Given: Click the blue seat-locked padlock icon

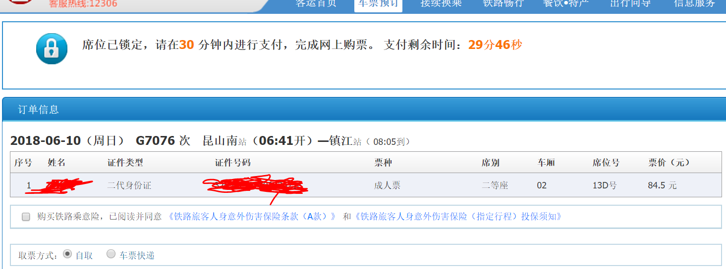Looking at the screenshot, I should pos(52,48).
